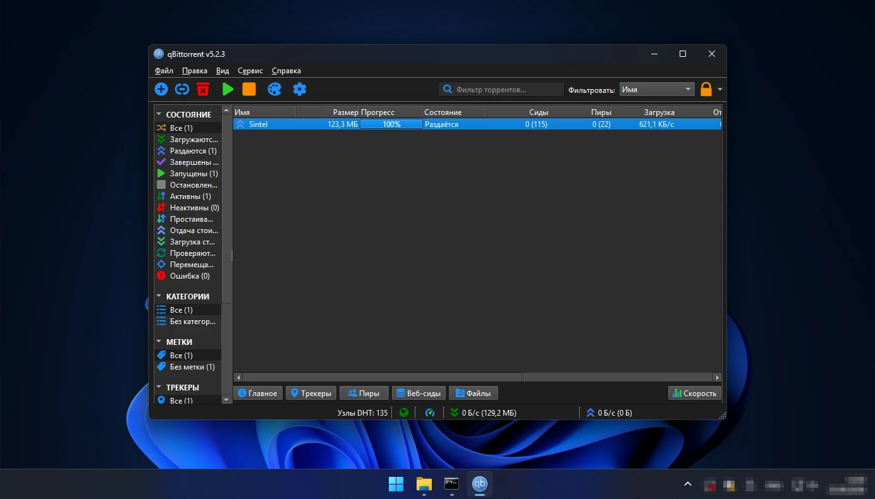The width and height of the screenshot is (875, 499).
Task: Select the Отдача стоит filter
Action: 188,231
